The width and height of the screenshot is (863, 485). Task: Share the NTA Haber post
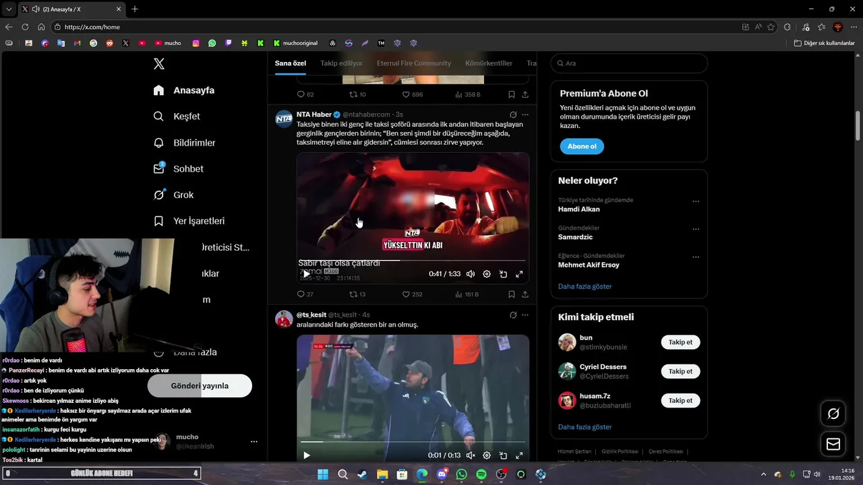(525, 294)
